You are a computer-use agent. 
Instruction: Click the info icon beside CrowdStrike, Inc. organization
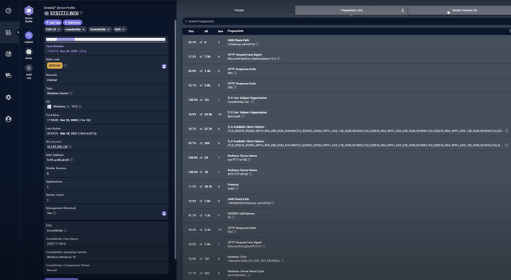click(x=252, y=102)
